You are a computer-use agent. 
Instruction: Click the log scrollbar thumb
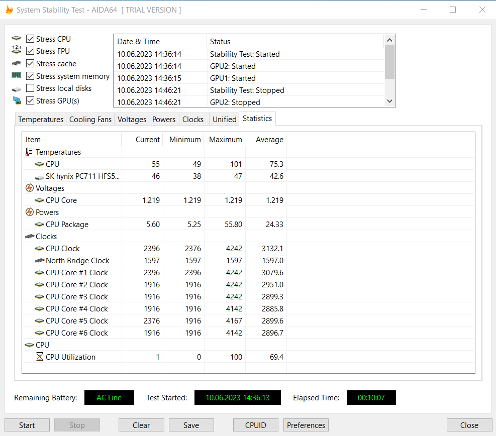pos(390,62)
